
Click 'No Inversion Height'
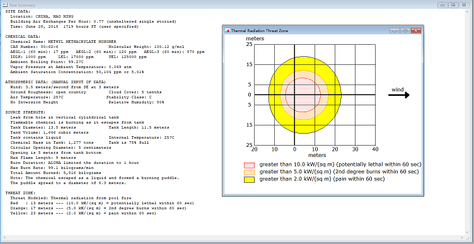(x=34, y=102)
